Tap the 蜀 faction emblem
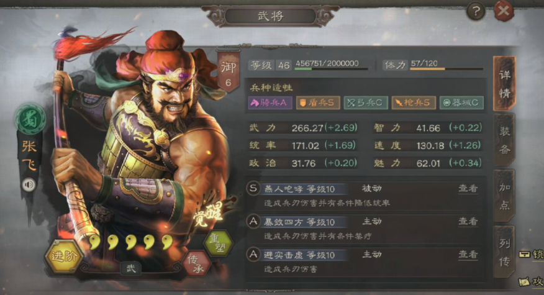 click(30, 119)
